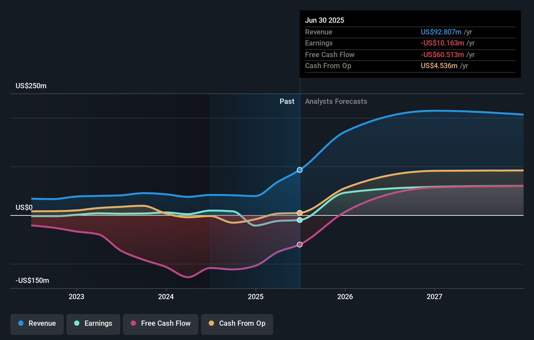Select the 2026 x-axis label
The image size is (534, 340).
point(345,297)
